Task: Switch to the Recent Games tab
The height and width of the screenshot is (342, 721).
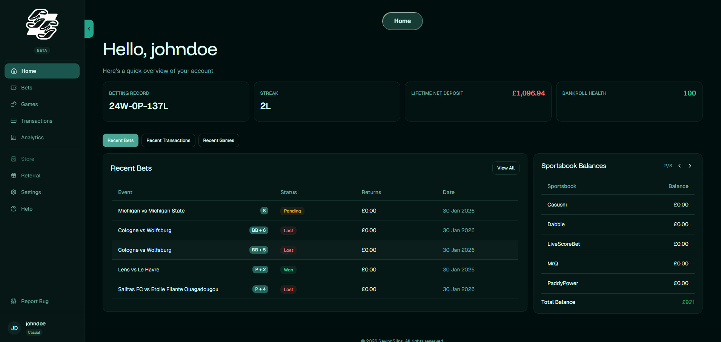Action: click(x=218, y=140)
